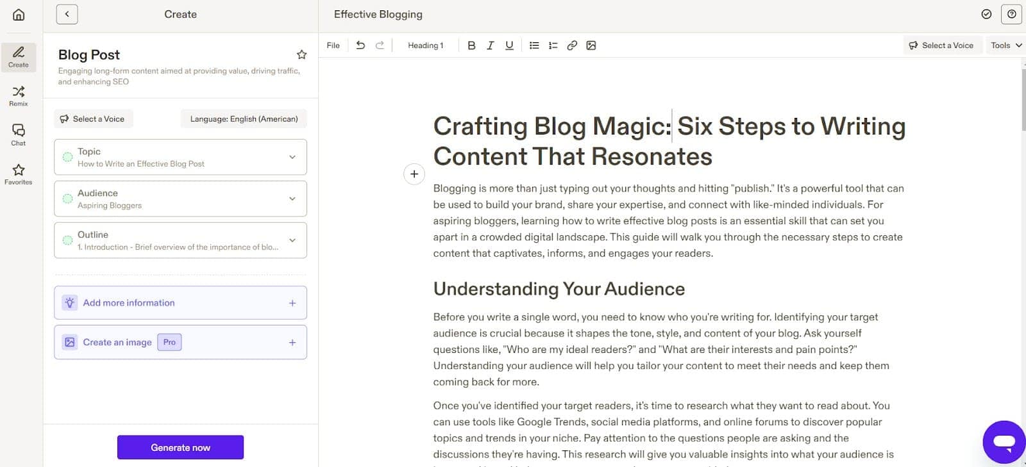Change Language: English (American)
This screenshot has width=1026, height=467.
[x=244, y=119]
